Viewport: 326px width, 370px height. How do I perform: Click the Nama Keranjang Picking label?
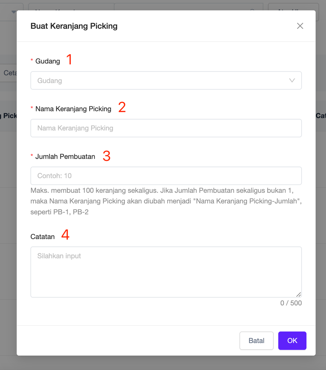[73, 109]
